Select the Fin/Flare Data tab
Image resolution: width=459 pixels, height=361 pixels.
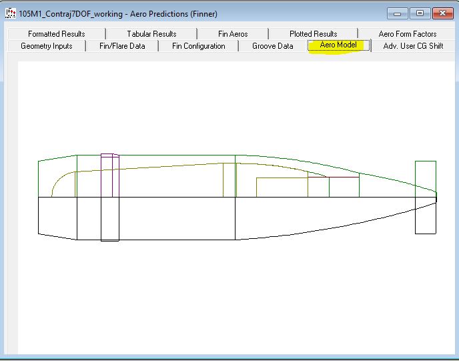click(122, 46)
